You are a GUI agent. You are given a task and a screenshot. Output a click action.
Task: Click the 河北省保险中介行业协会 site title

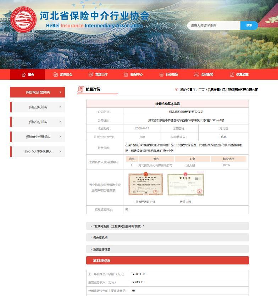pyautogui.click(x=94, y=16)
